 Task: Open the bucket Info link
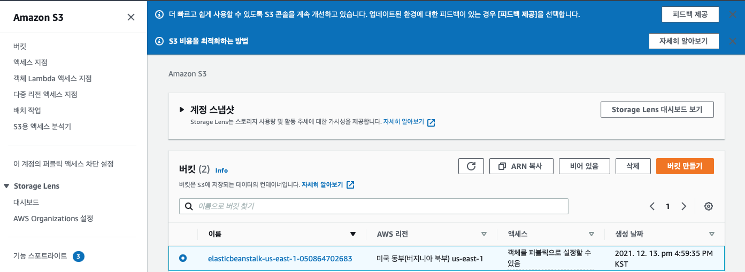pyautogui.click(x=221, y=170)
